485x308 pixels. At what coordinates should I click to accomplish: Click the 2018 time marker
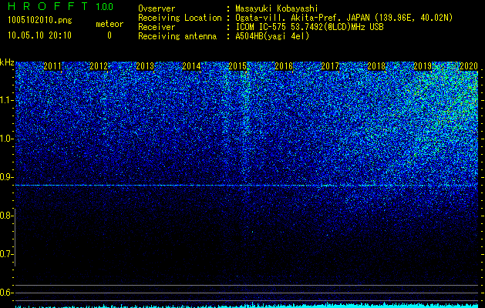pyautogui.click(x=376, y=66)
